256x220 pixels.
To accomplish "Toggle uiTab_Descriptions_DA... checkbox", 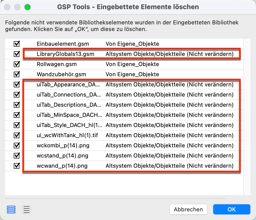I will point(17,105).
